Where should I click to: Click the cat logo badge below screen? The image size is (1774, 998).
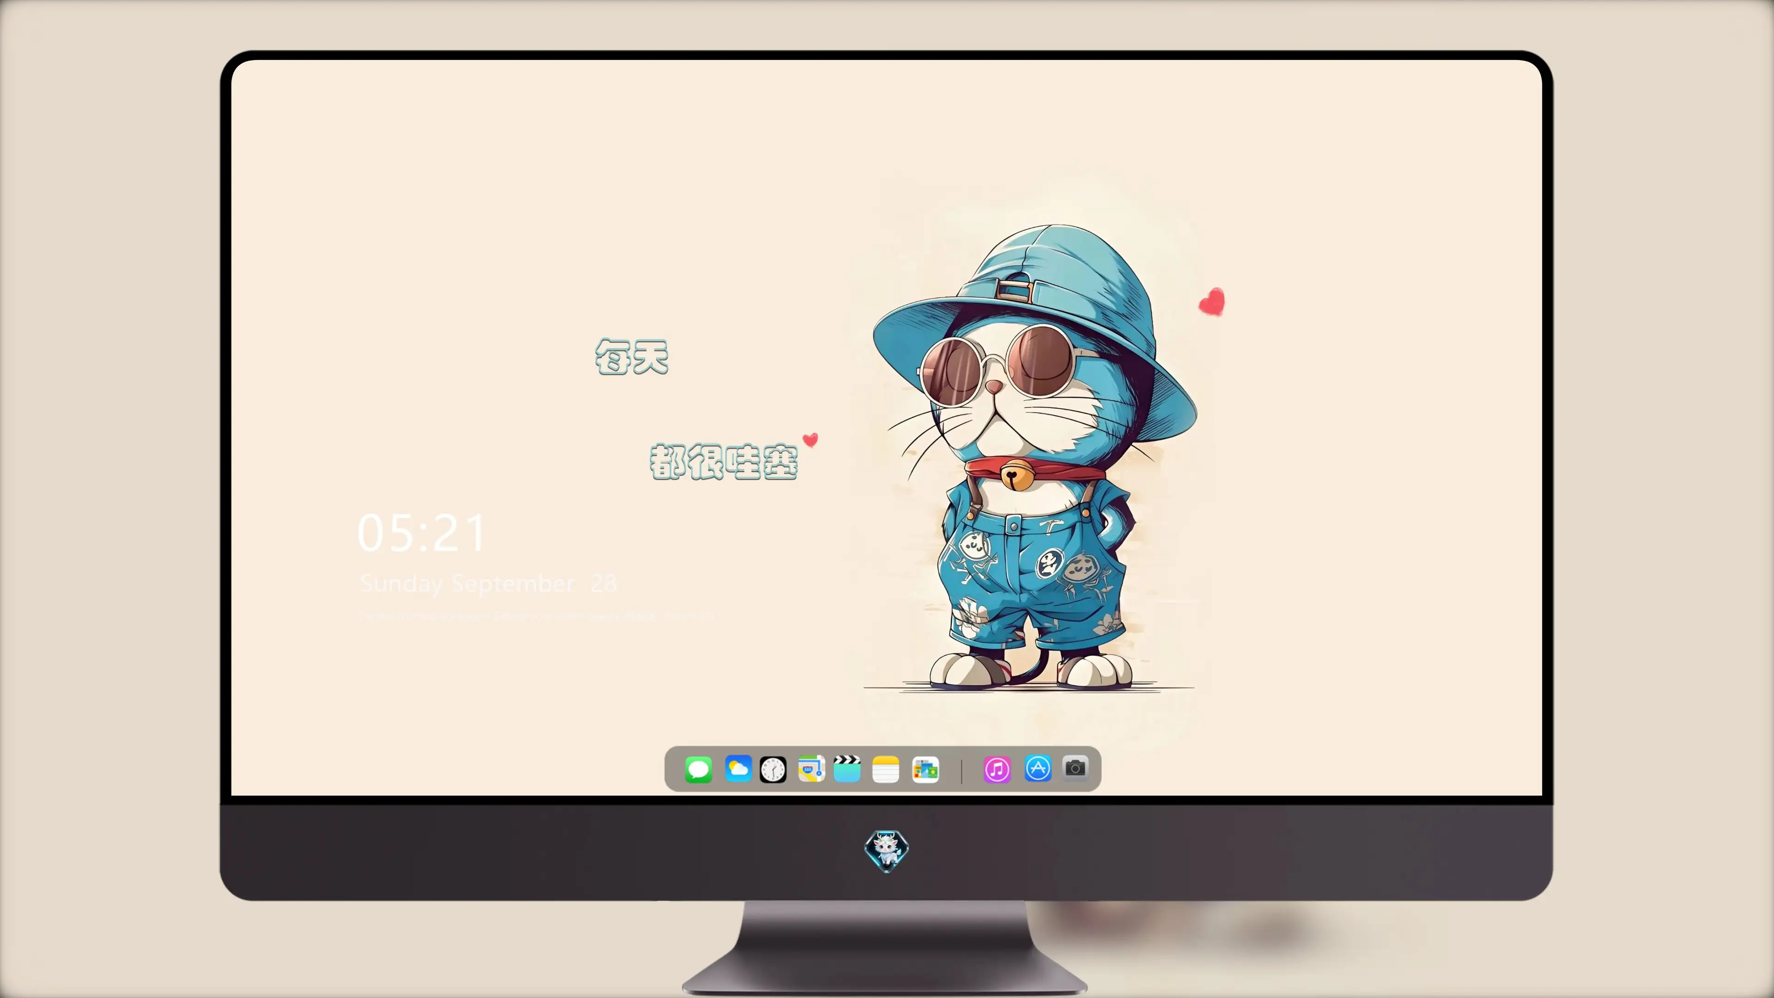pyautogui.click(x=887, y=851)
